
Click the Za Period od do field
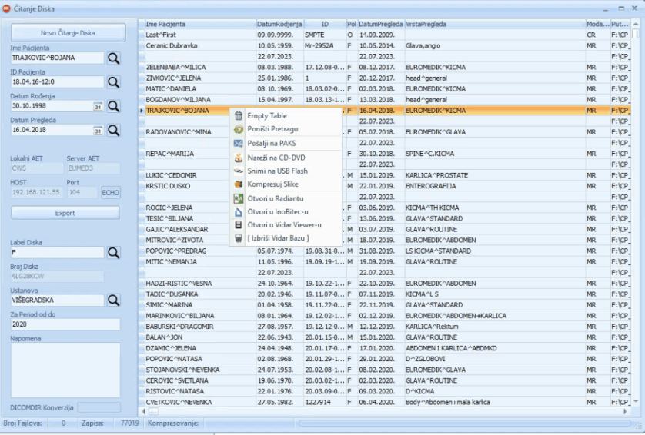click(x=65, y=324)
